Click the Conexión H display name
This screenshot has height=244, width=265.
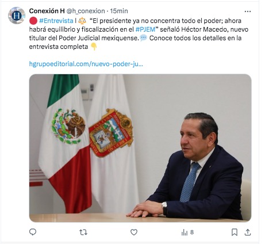tap(47, 11)
